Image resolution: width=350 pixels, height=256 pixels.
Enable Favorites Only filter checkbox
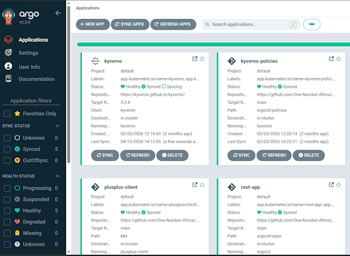click(7, 114)
